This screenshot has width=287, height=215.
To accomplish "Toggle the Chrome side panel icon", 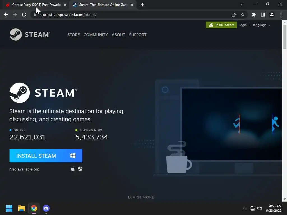I will 263,15.
